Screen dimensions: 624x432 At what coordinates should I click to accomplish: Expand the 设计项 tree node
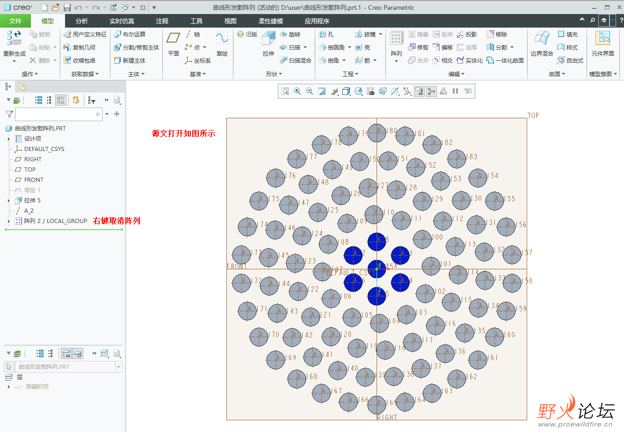click(9, 139)
